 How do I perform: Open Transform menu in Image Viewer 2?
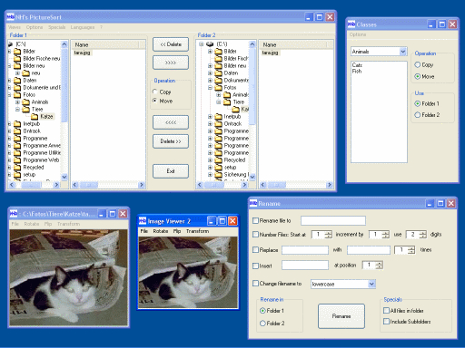click(197, 231)
